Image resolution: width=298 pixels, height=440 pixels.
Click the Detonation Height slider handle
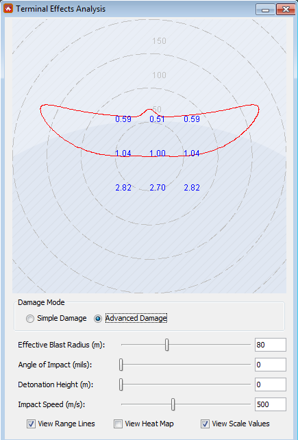click(x=121, y=384)
